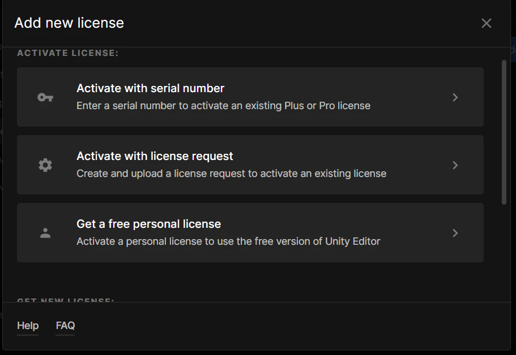Image resolution: width=516 pixels, height=355 pixels.
Task: Expand the license request option via its chevron
Action: click(455, 165)
